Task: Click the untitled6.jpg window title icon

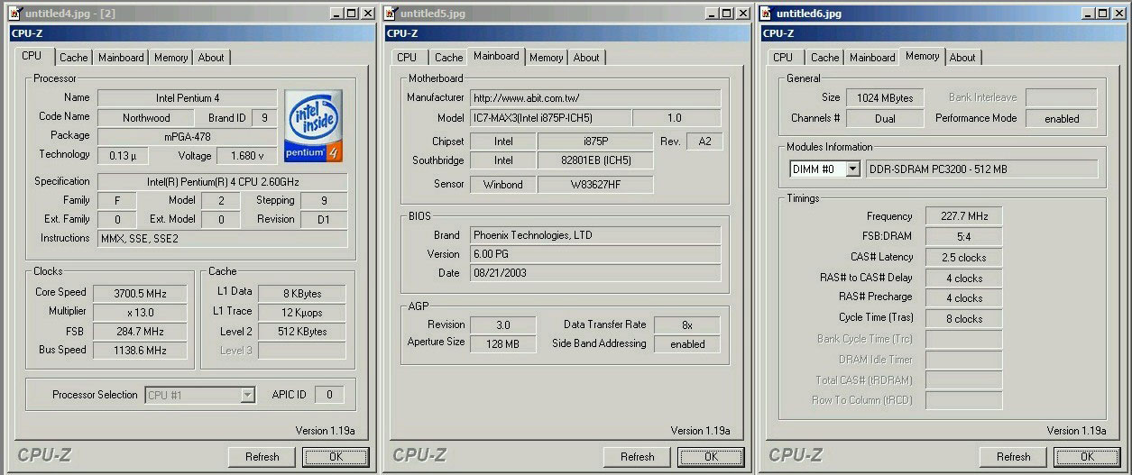Action: click(767, 14)
